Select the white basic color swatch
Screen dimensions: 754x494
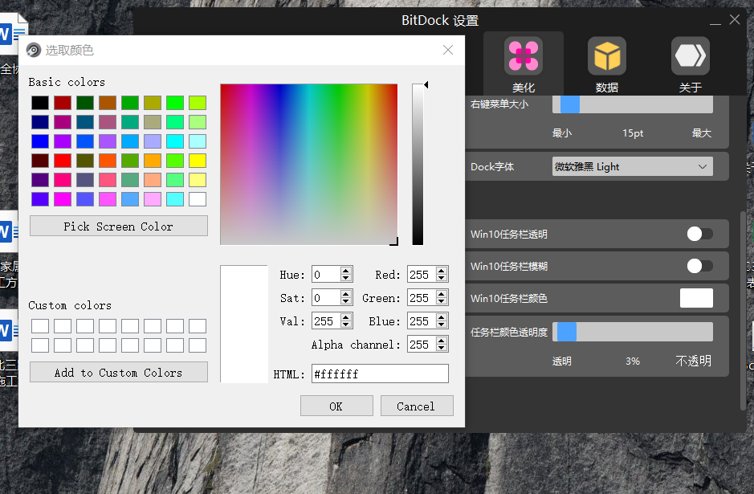click(198, 198)
